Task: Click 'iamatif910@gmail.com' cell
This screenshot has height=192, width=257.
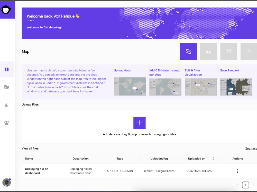Action: click(159, 171)
